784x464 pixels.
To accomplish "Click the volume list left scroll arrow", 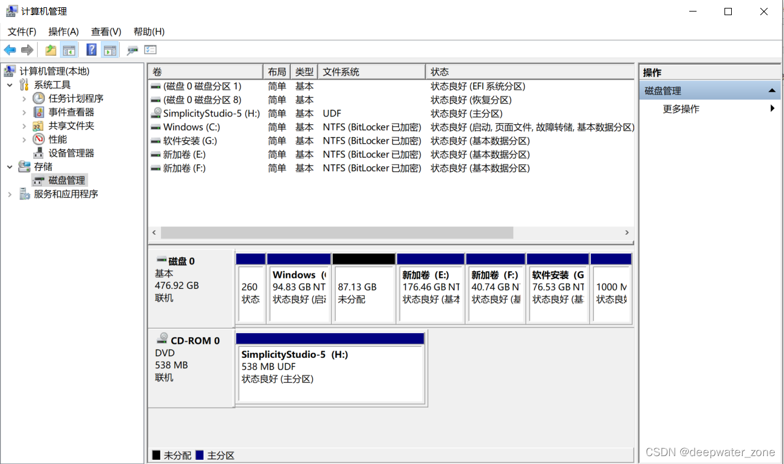I will pyautogui.click(x=154, y=232).
